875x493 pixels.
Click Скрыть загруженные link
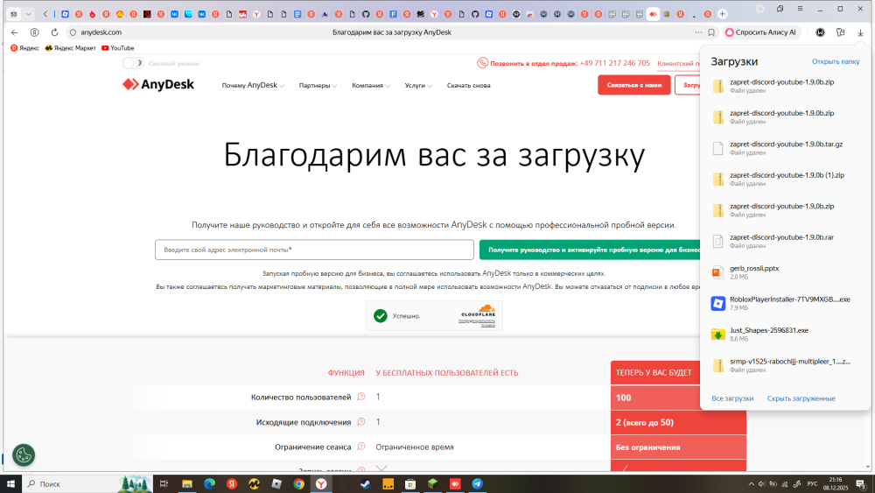801,398
